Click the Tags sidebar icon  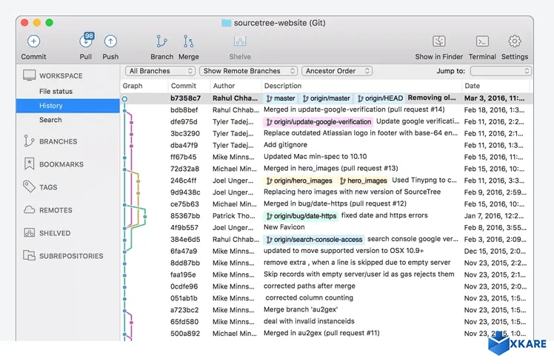point(29,186)
